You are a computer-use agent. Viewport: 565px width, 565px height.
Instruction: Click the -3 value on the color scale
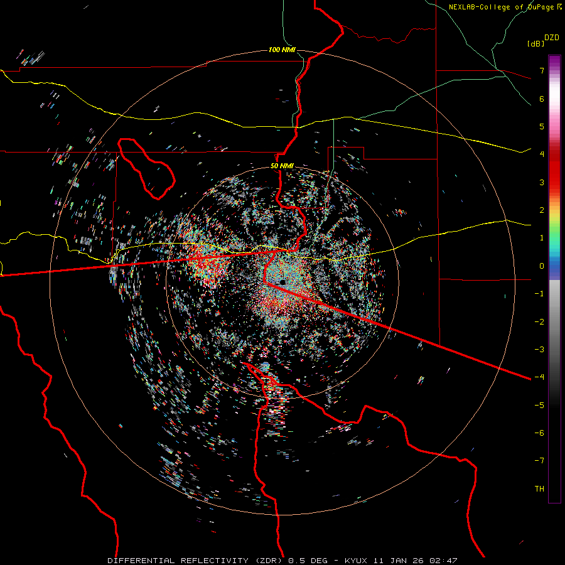[539, 349]
